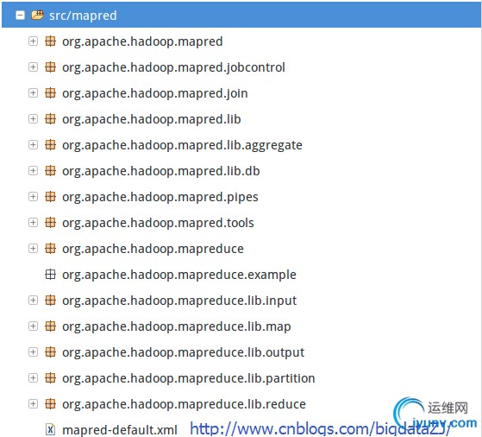Select org.apache.hadoop.mapreduce.lib.partition label
Viewport: 482px width, 437px height.
189,378
